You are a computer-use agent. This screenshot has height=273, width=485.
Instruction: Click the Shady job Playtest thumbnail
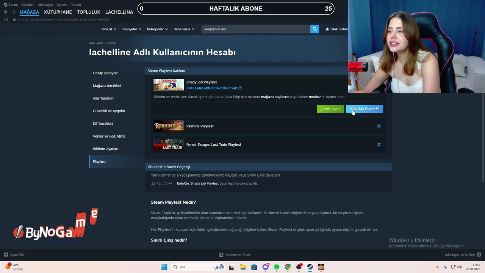pyautogui.click(x=169, y=85)
